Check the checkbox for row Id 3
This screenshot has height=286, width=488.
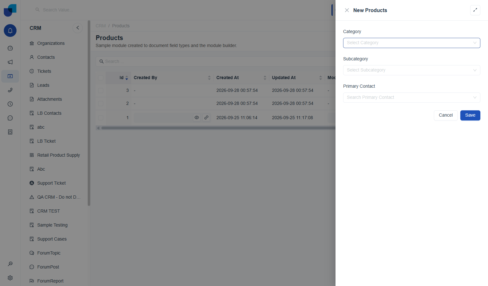(101, 91)
